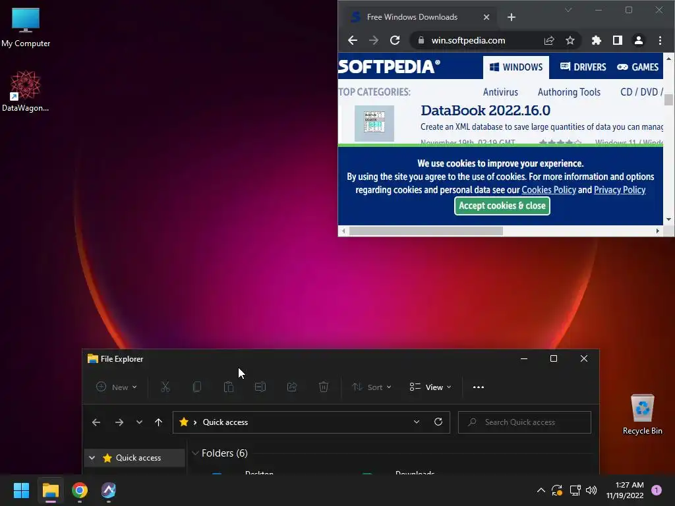Show hidden system tray icons
The height and width of the screenshot is (506, 675).
pyautogui.click(x=541, y=490)
